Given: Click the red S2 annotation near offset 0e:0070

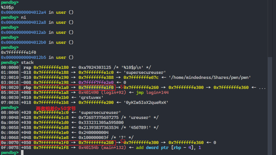Looking at the screenshot, I should tap(122, 141).
